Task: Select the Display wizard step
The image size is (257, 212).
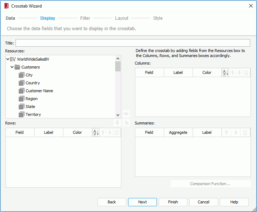Action: [48, 18]
